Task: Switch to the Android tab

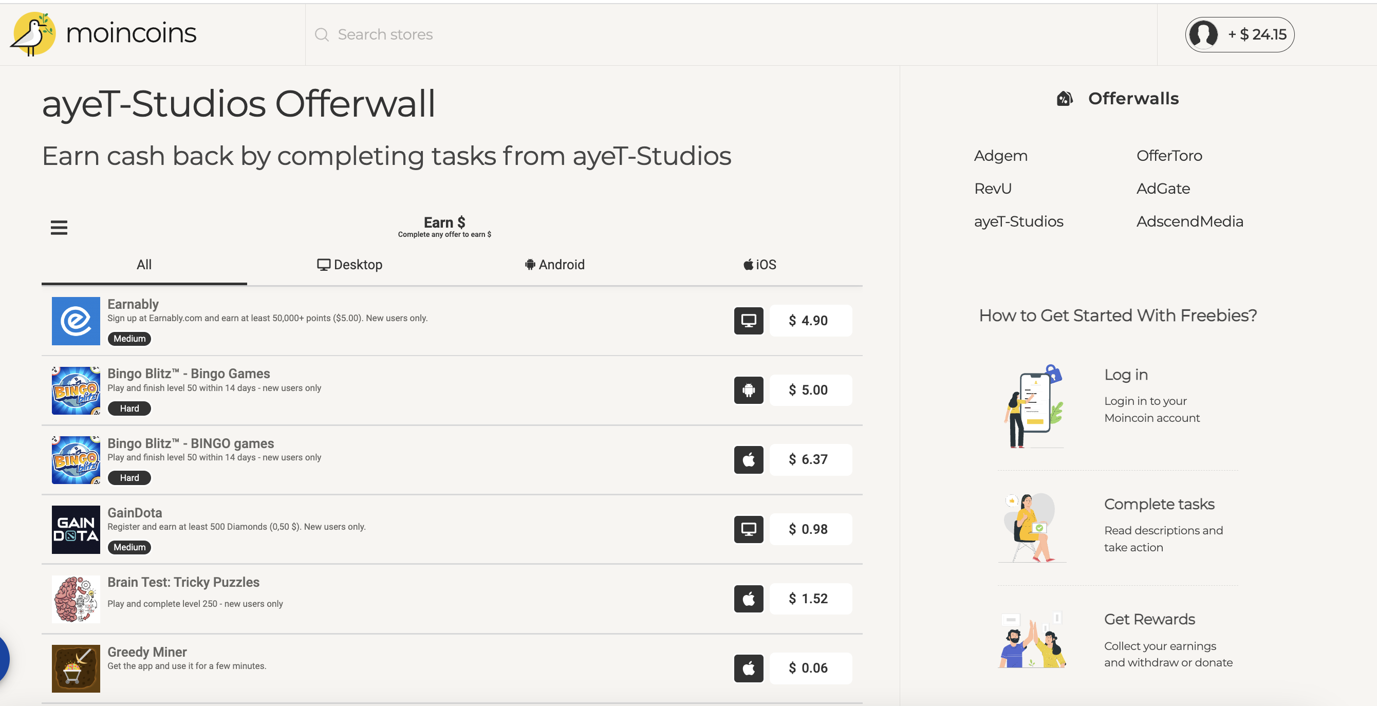Action: point(554,265)
